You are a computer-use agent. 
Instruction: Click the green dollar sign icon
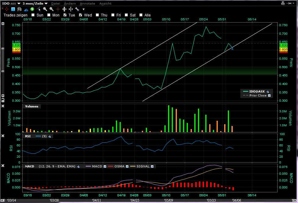pos(32,9)
